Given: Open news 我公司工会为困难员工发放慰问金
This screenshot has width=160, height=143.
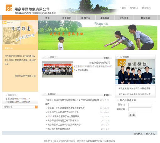Looking at the screenshot, I should [63, 112].
